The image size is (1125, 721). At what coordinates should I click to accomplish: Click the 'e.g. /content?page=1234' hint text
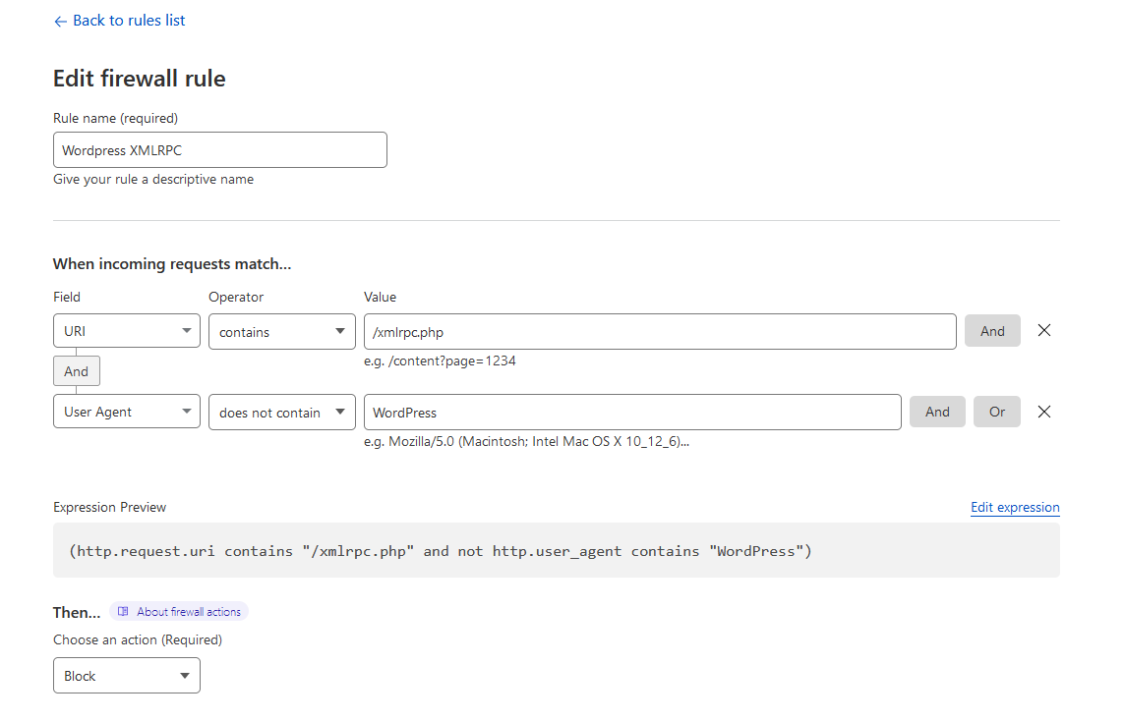point(440,360)
